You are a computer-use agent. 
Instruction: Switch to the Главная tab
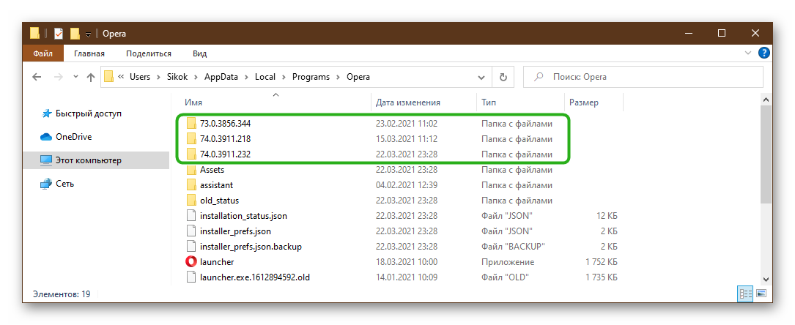[89, 53]
